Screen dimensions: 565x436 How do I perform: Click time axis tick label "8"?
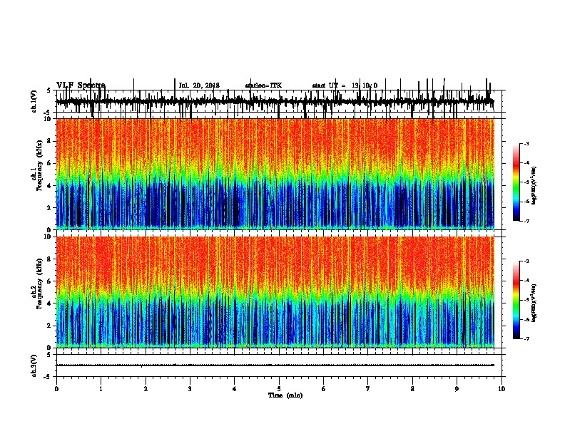click(412, 389)
